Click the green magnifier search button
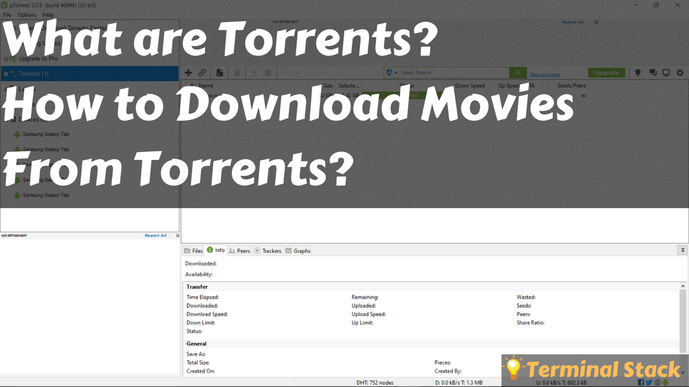 pyautogui.click(x=517, y=73)
